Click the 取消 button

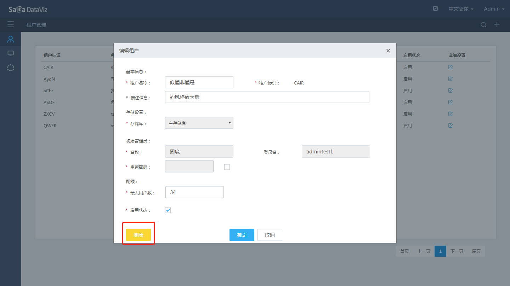click(x=270, y=235)
